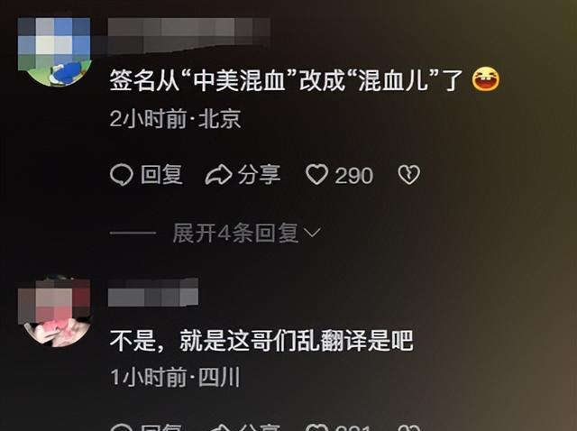Click the 2小时前·北京 timestamp

tap(175, 119)
